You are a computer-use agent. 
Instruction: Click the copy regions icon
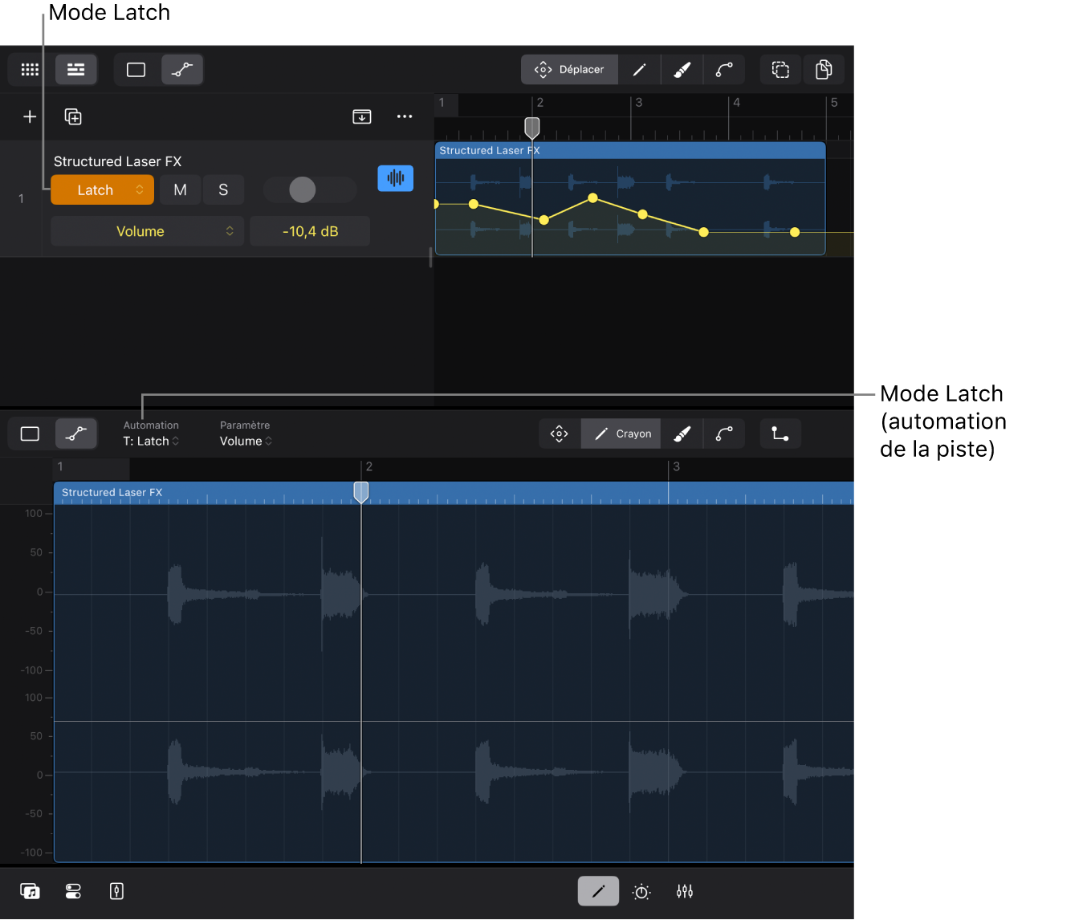[824, 70]
